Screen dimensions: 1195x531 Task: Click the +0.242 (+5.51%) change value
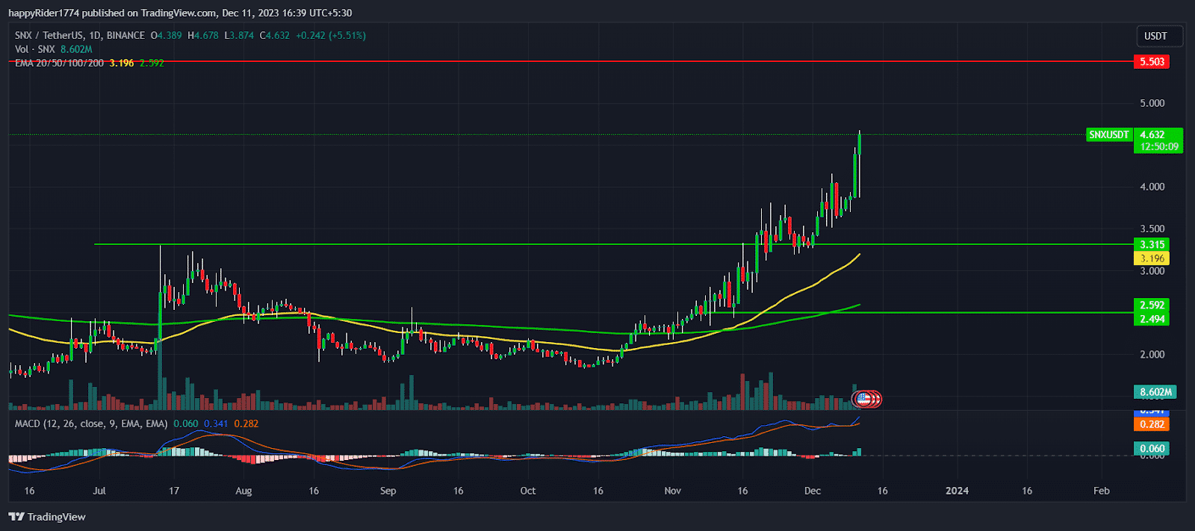coord(330,35)
